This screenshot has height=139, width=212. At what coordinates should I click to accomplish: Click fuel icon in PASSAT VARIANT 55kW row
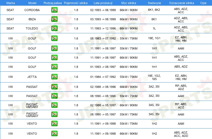54,114
